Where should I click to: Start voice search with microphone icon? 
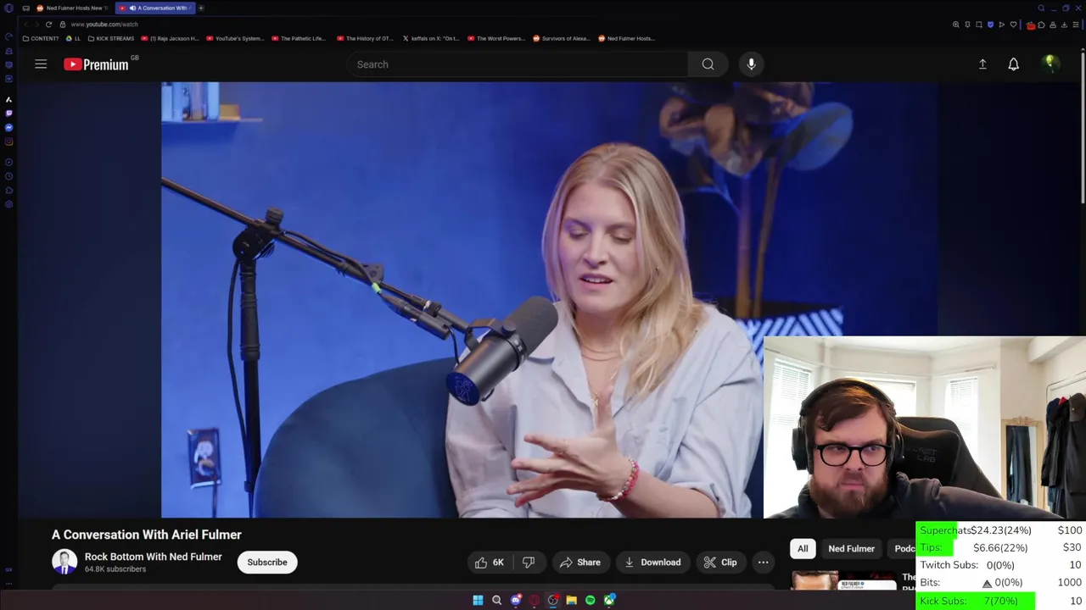(751, 64)
